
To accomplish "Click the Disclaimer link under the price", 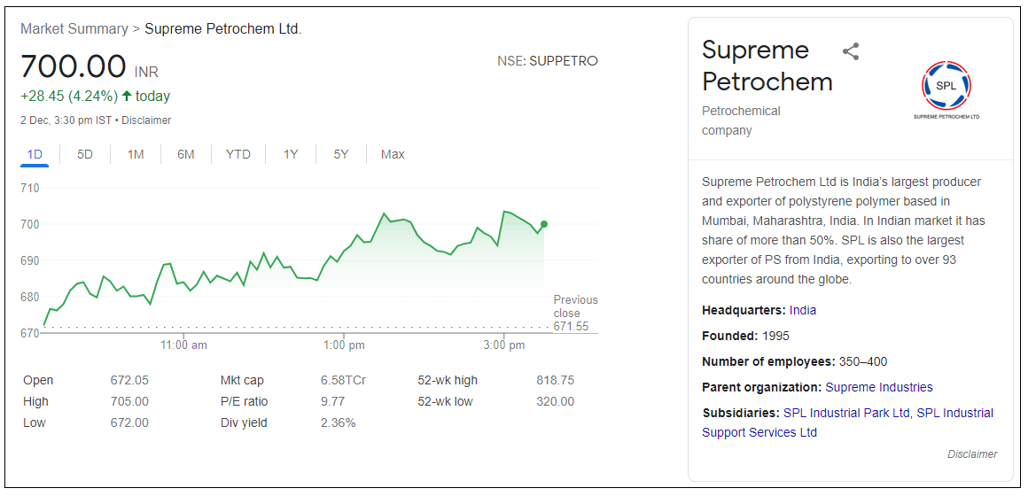I will point(146,120).
